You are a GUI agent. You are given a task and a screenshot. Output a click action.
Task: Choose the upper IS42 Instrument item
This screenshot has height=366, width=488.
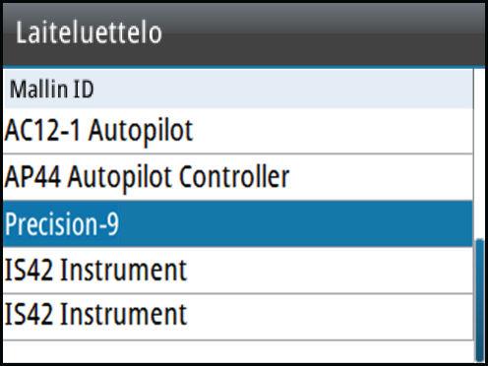pos(238,271)
